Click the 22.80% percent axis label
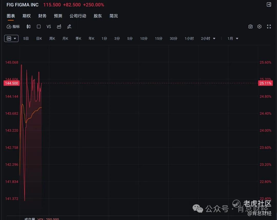 click(x=265, y=182)
